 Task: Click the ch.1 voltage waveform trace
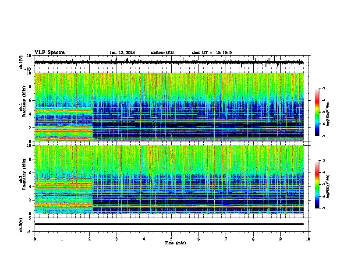click(169, 62)
